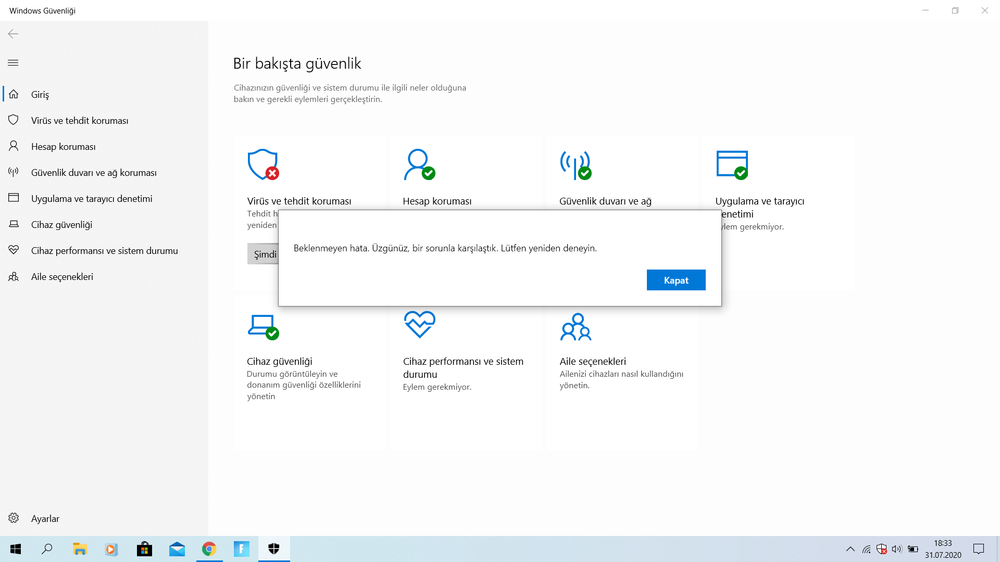
Task: Open Ayarlar gear settings
Action: pos(14,518)
